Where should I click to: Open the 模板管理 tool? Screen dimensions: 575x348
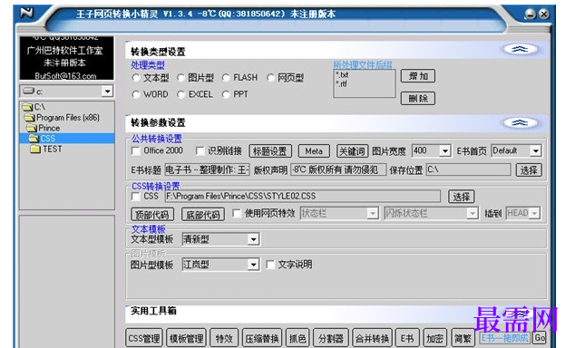pos(187,338)
